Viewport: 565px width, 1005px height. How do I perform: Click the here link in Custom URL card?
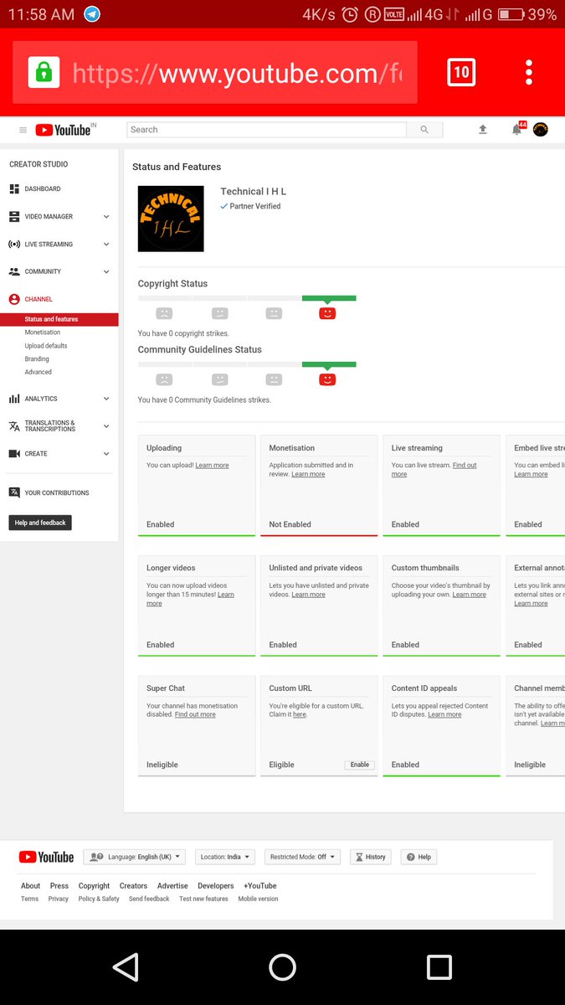(300, 714)
